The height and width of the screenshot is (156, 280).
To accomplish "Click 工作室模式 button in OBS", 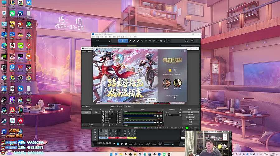I will coord(190,119).
